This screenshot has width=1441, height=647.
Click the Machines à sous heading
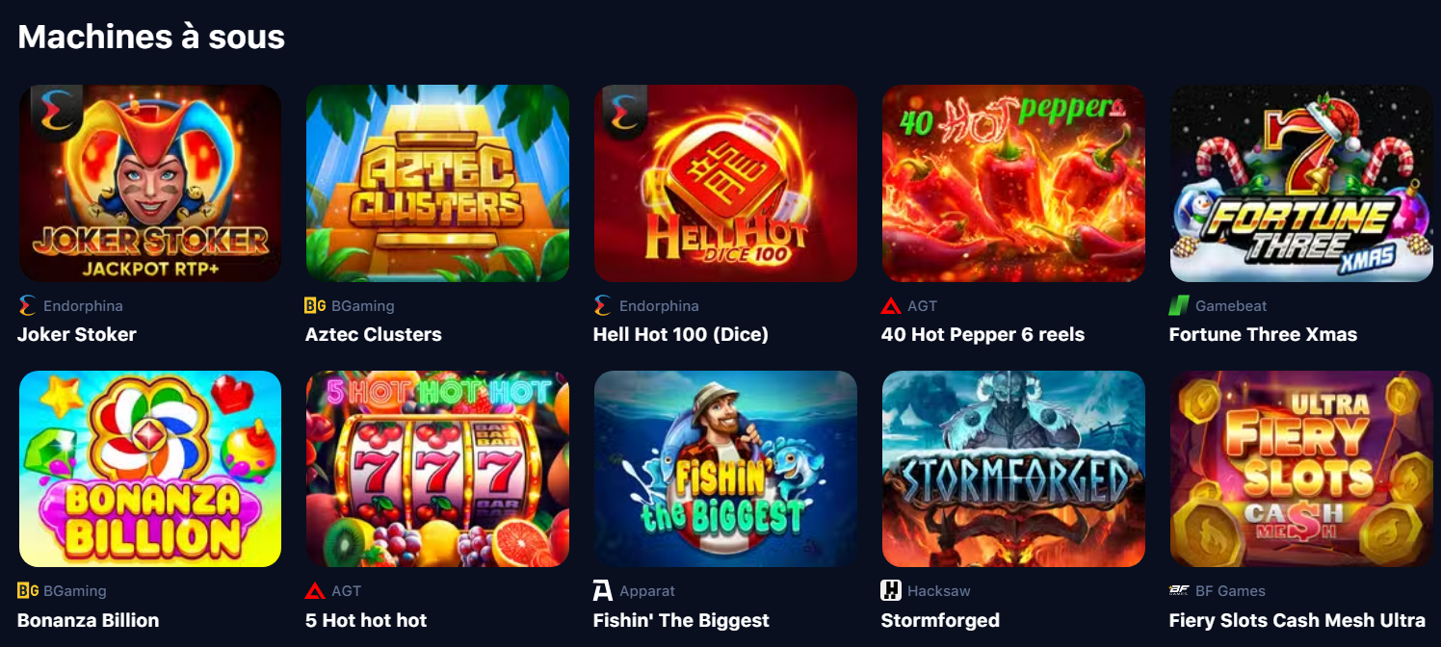click(151, 37)
